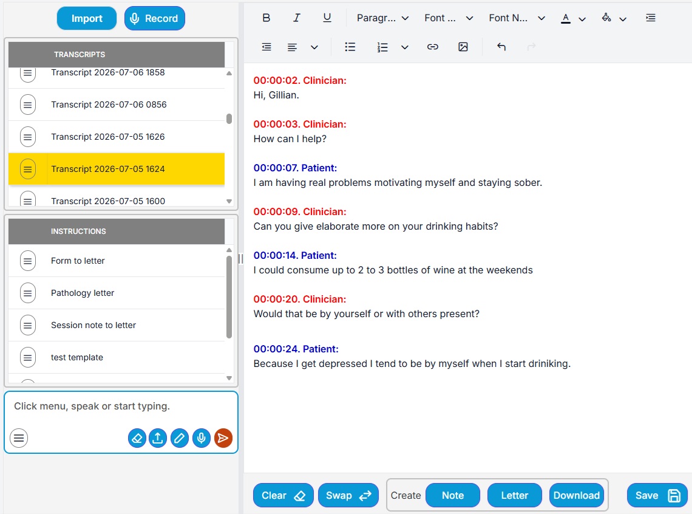Click the Record button

click(x=154, y=19)
